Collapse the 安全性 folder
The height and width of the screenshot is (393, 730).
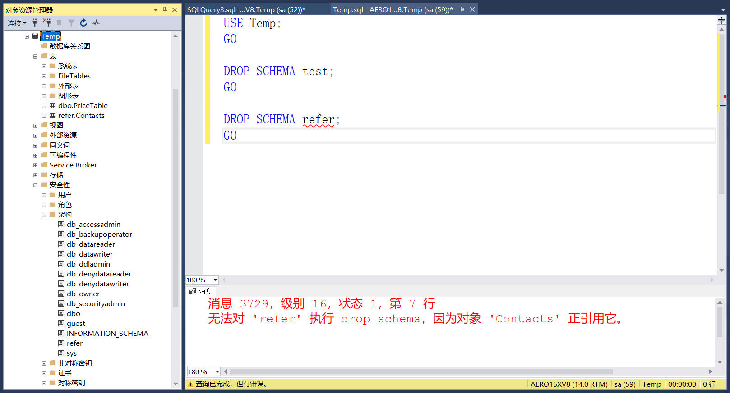(36, 185)
